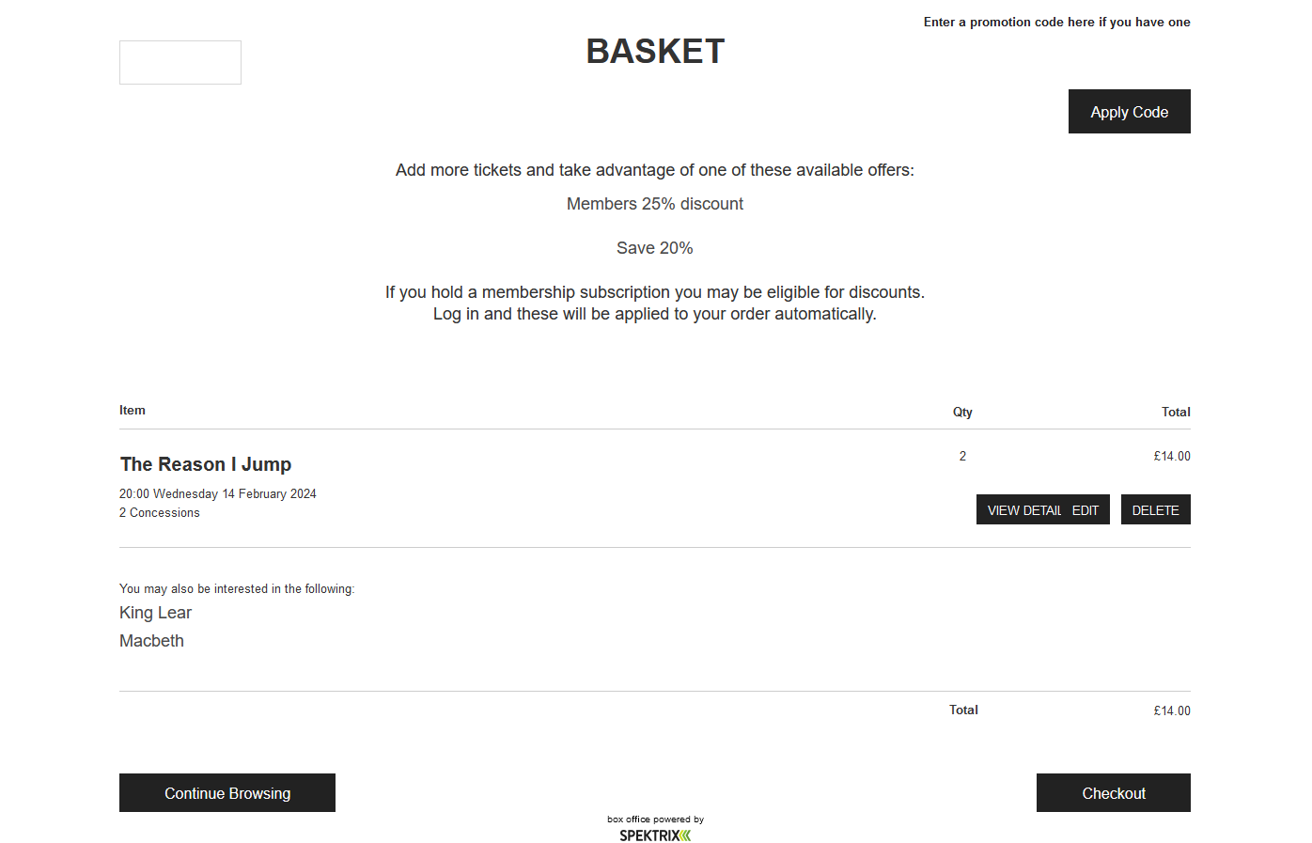Screen dimensions: 1312x843
Task: Open the King Lear suggestion
Action: coord(155,613)
